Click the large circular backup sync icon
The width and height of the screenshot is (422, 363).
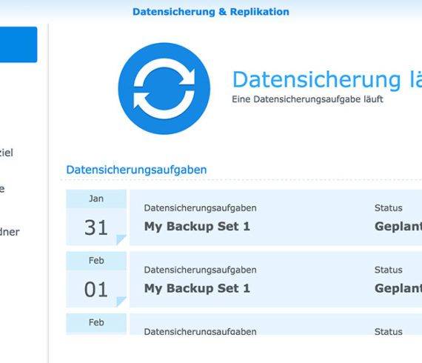click(164, 89)
